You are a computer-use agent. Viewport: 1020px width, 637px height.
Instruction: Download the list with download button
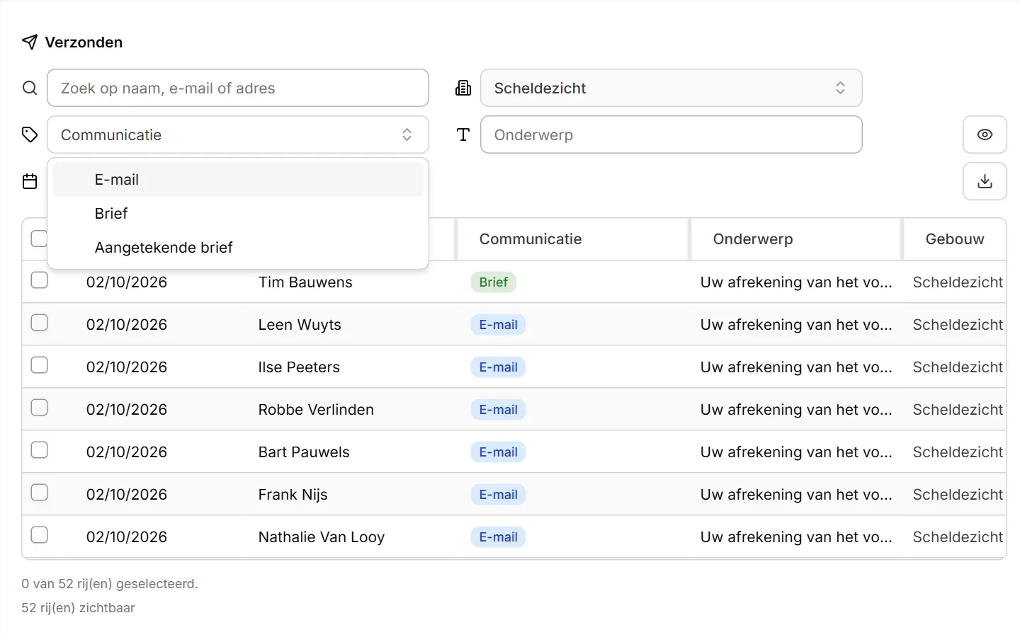[985, 181]
